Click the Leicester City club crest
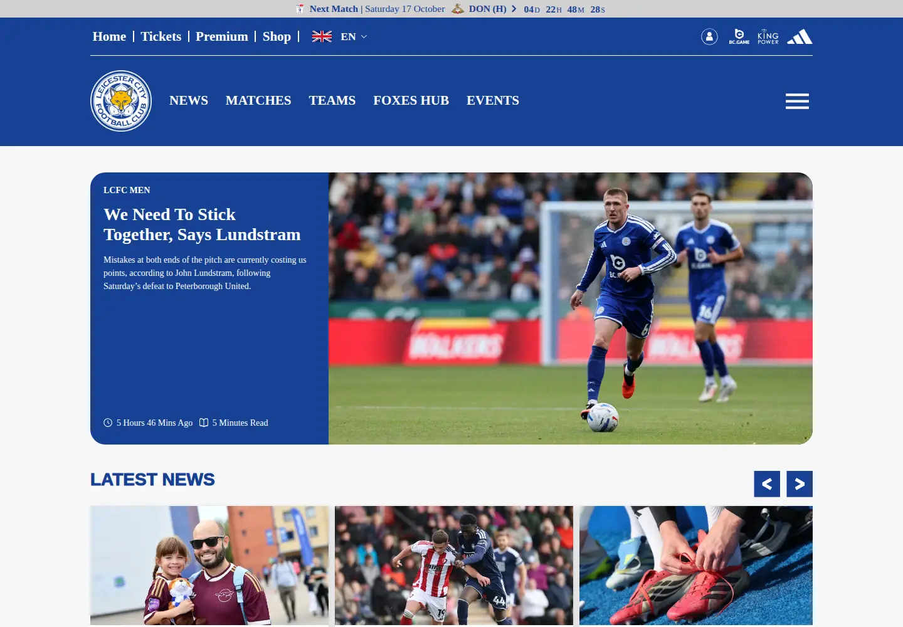Image resolution: width=903 pixels, height=627 pixels. click(121, 101)
